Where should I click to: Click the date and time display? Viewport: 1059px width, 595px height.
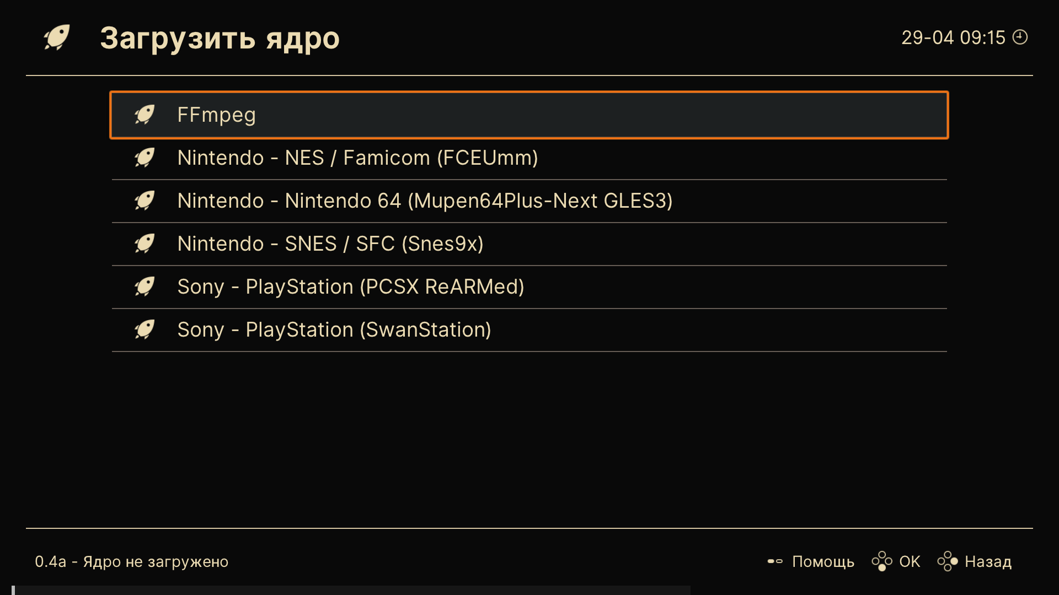953,37
